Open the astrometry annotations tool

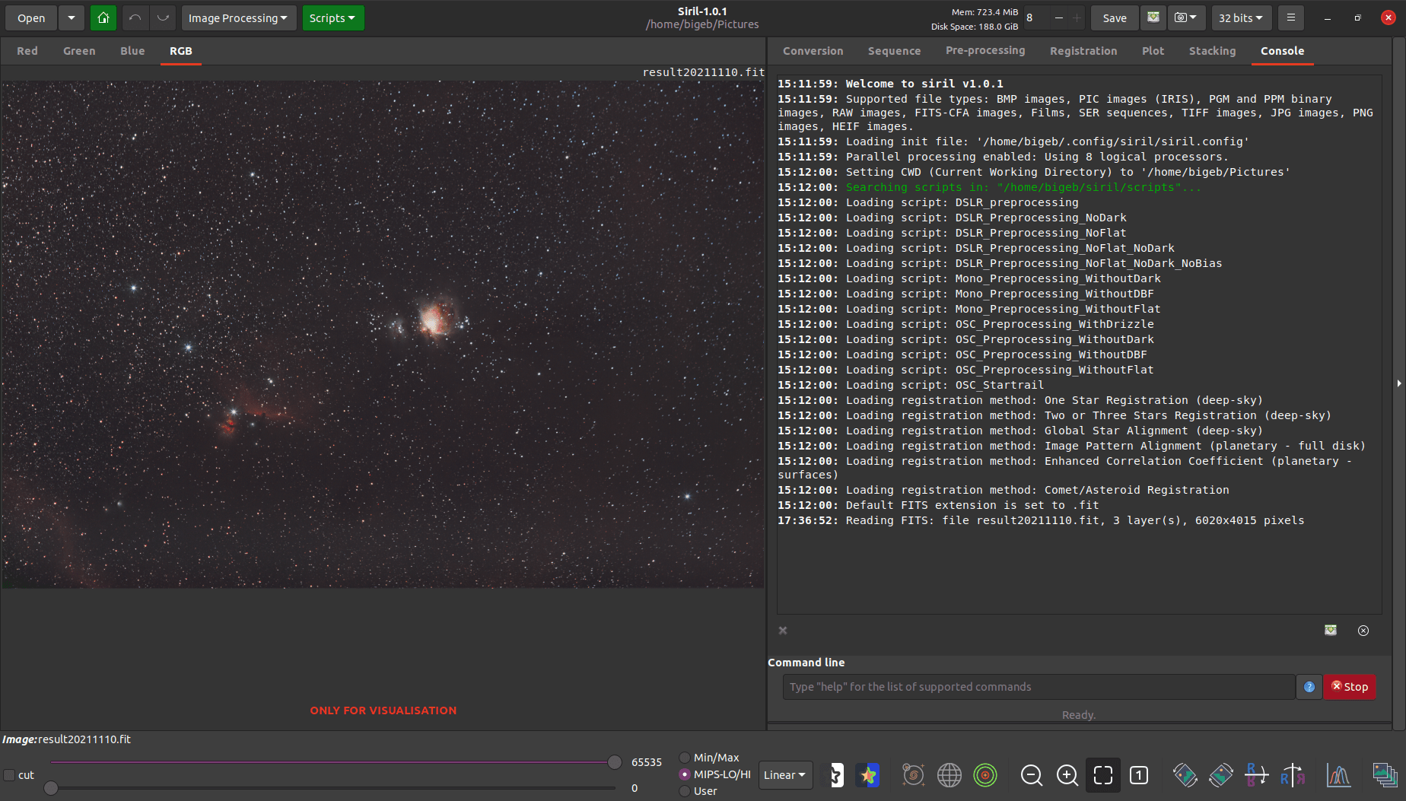point(913,775)
